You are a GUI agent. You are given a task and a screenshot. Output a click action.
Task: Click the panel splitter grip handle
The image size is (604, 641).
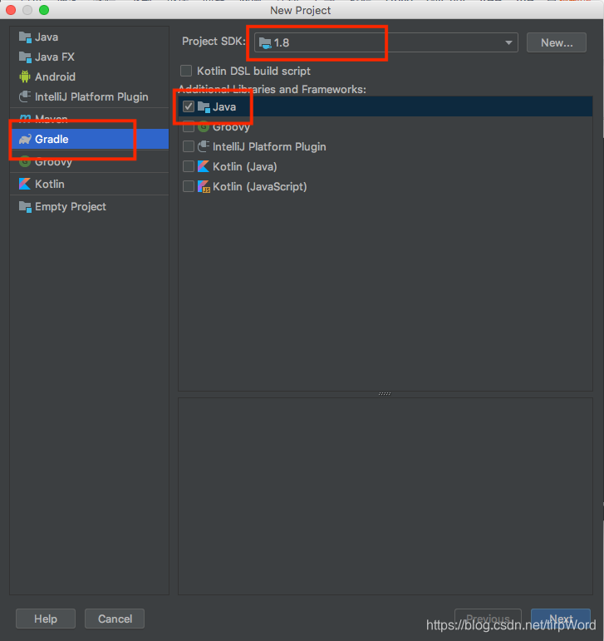(385, 394)
